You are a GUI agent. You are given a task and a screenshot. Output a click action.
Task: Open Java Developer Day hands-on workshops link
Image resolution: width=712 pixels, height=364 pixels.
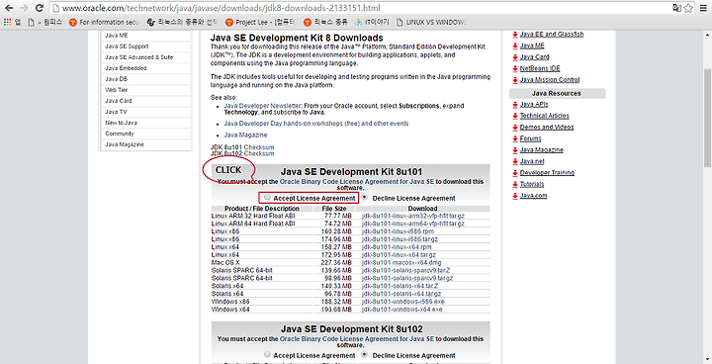(x=316, y=124)
